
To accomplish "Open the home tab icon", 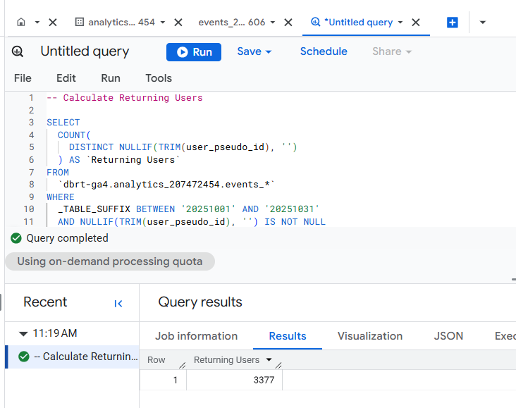I will (21, 22).
